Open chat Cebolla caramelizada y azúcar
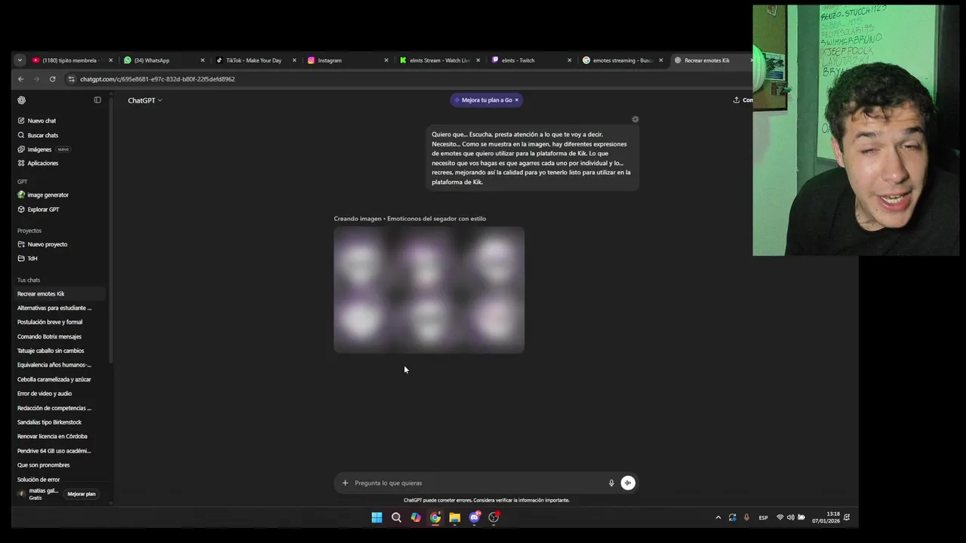This screenshot has width=966, height=543. (x=54, y=379)
